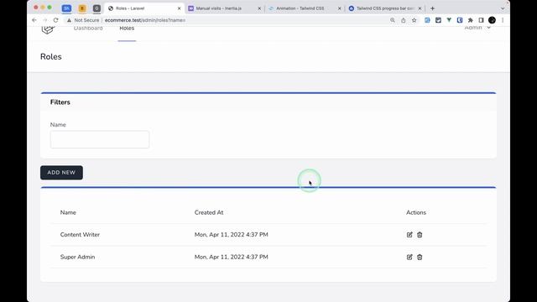
Task: Switch to Animation Tailwind CSS tab
Action: 304,8
